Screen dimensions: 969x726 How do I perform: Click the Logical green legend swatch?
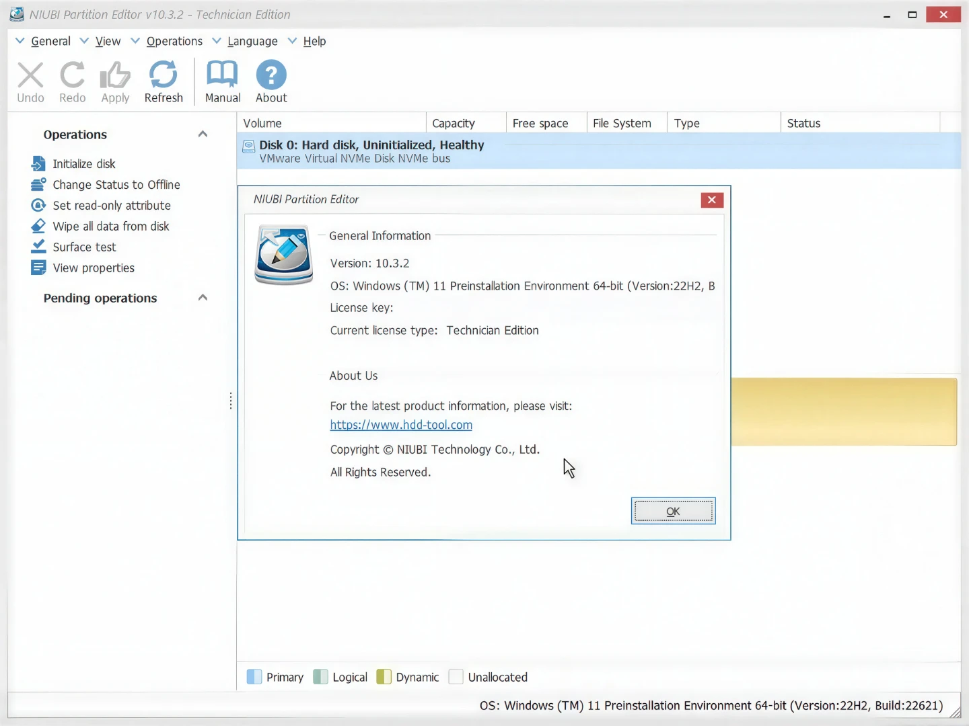point(320,677)
